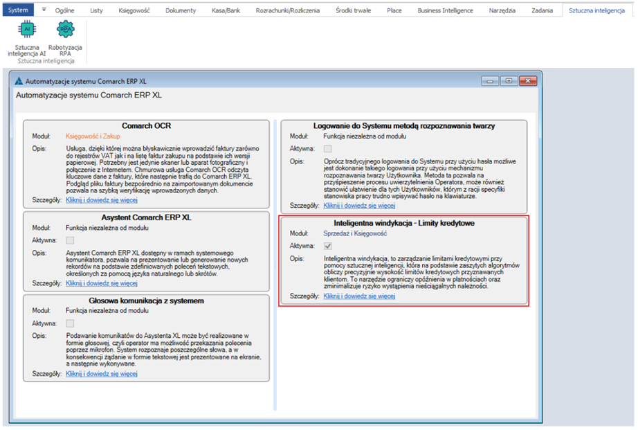This screenshot has height=430, width=638.
Task: Open the Inteligentna windykacja details link
Action: pyautogui.click(x=359, y=296)
